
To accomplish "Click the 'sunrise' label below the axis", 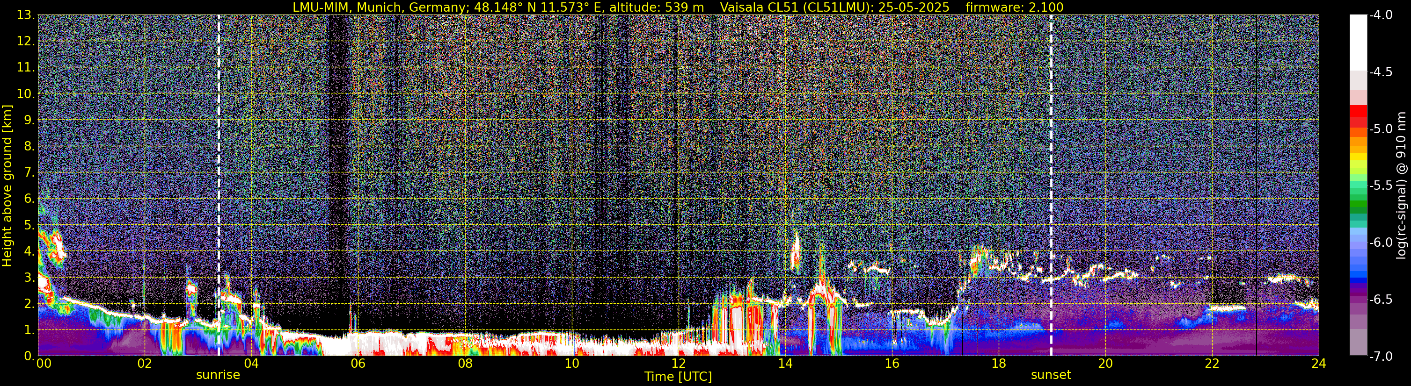I will pyautogui.click(x=218, y=375).
